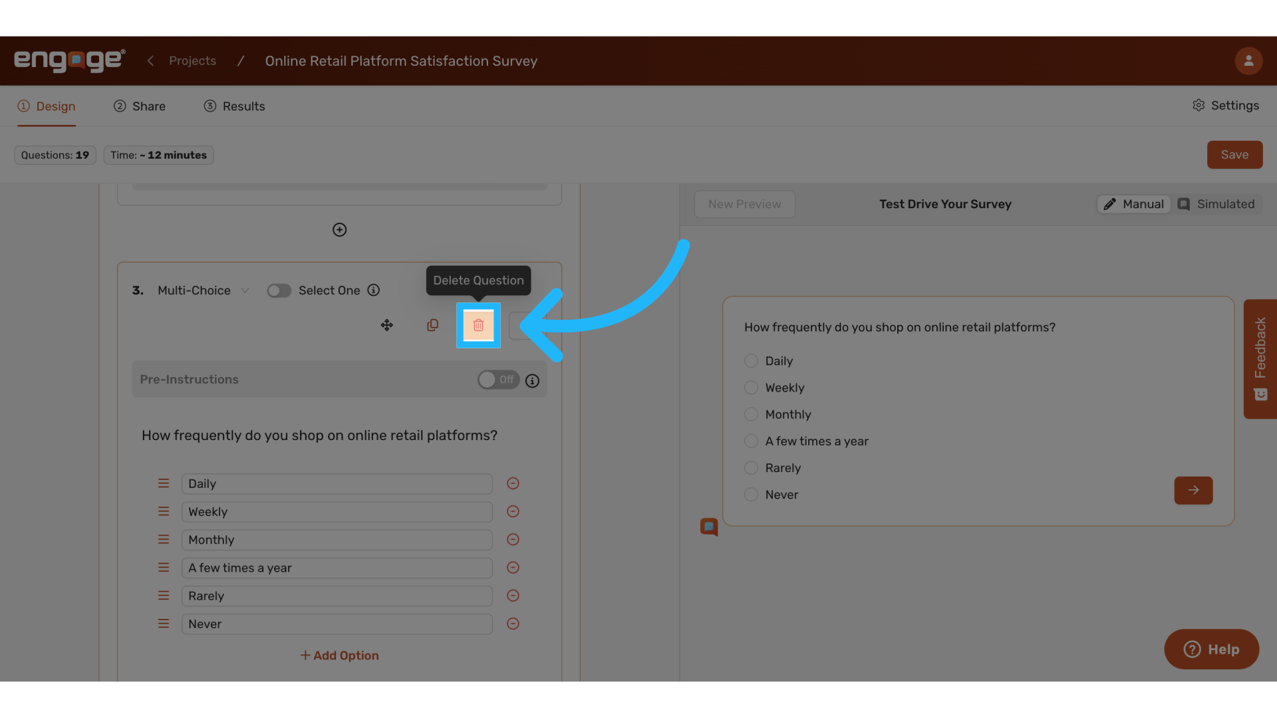Switch preview to Manual mode

[1134, 204]
